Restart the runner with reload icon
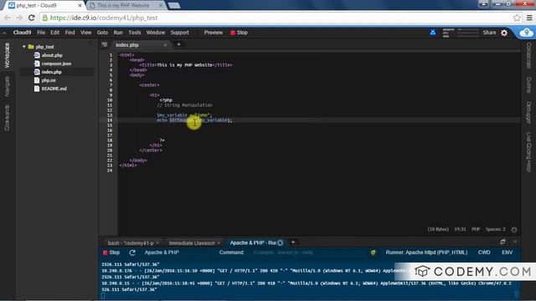The height and width of the screenshot is (301, 536). pos(132,253)
